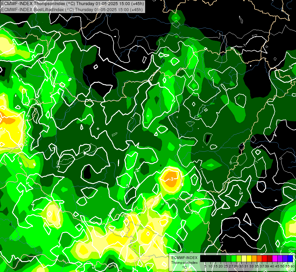Click legend scale value 35
The height and width of the screenshot is (272, 296).
pyautogui.click(x=257, y=266)
